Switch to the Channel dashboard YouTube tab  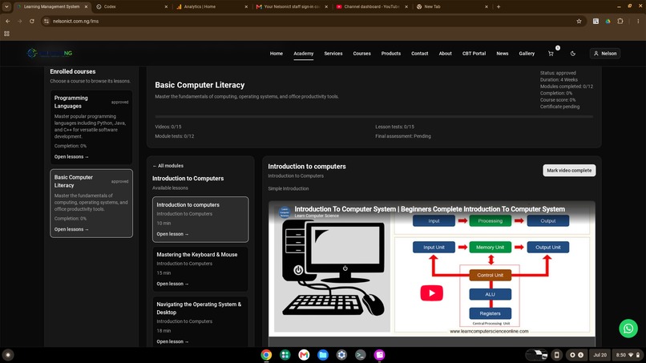click(x=372, y=6)
